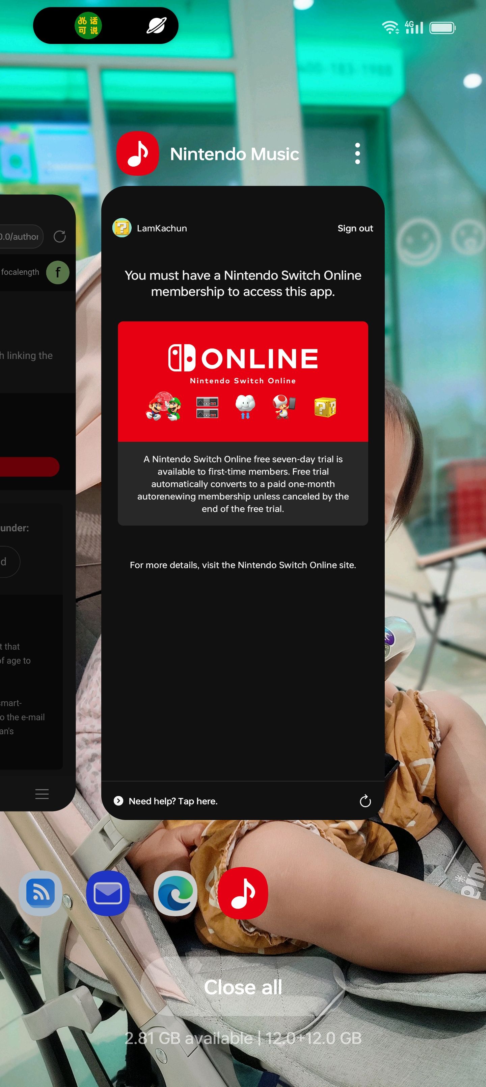This screenshot has height=1087, width=486.
Task: Tap the green 'f' avatar in background card
Action: [58, 272]
